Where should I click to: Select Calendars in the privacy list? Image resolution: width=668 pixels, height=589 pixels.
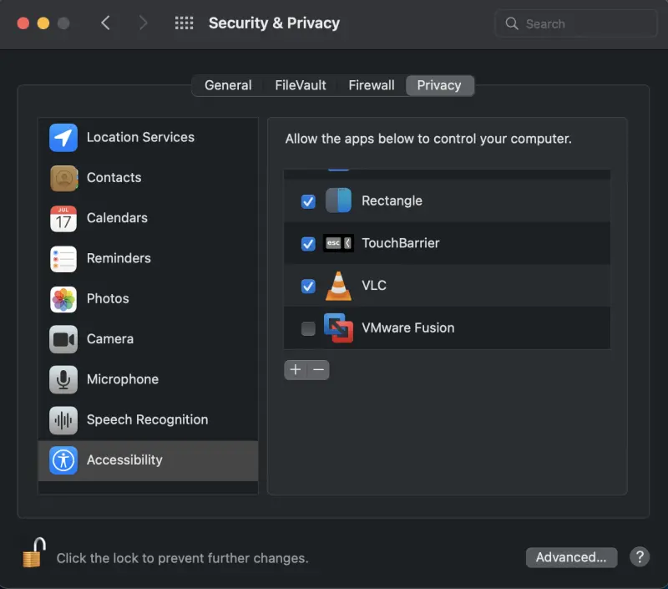pos(116,218)
